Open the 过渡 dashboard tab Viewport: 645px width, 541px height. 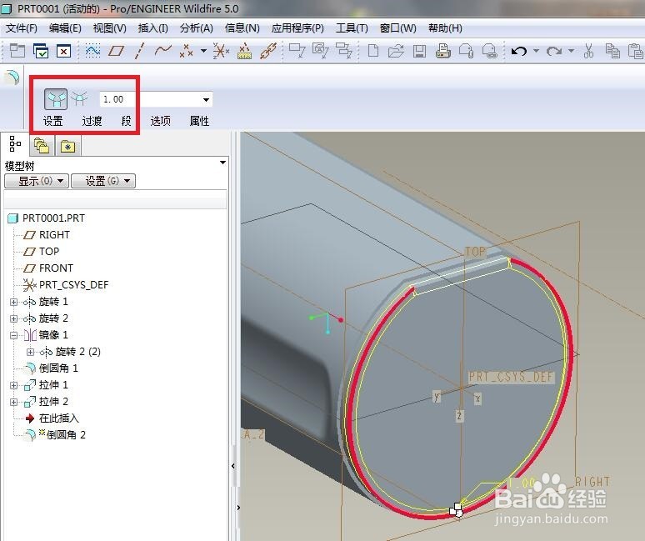(x=92, y=121)
